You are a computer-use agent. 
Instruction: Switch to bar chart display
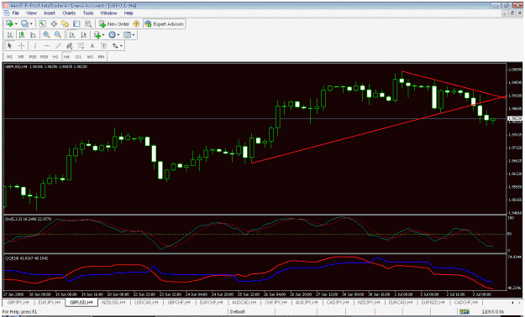(x=10, y=34)
